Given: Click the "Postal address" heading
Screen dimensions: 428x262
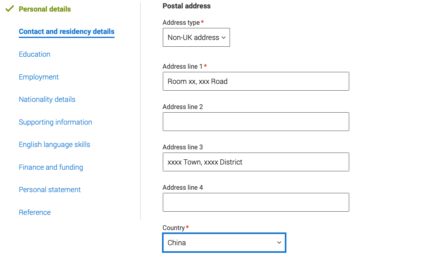Looking at the screenshot, I should [x=186, y=6].
